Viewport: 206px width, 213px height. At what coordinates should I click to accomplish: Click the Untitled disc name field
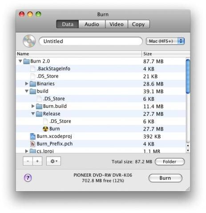click(91, 41)
